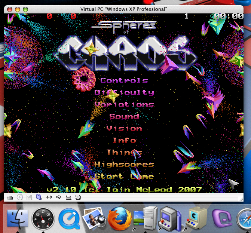Click the v2.10 Iain McLeod 2007 credit line
This screenshot has height=233, width=251.
click(124, 190)
